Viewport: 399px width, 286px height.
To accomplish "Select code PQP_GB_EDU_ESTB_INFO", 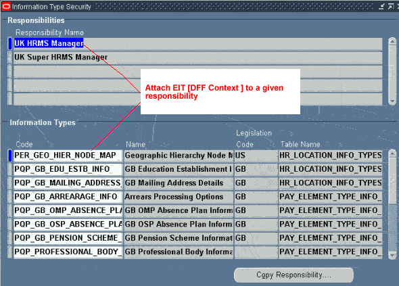I will (68, 169).
